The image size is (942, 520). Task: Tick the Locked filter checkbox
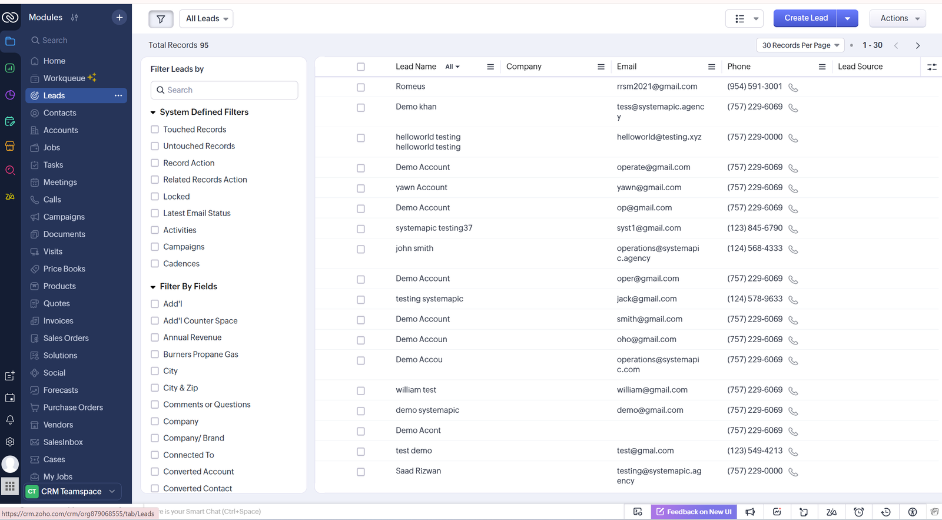155,197
